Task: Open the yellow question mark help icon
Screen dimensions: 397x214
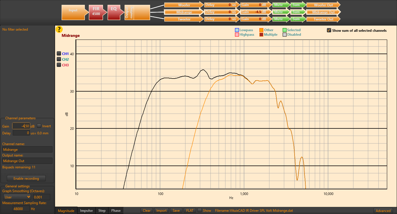Action: (59, 29)
